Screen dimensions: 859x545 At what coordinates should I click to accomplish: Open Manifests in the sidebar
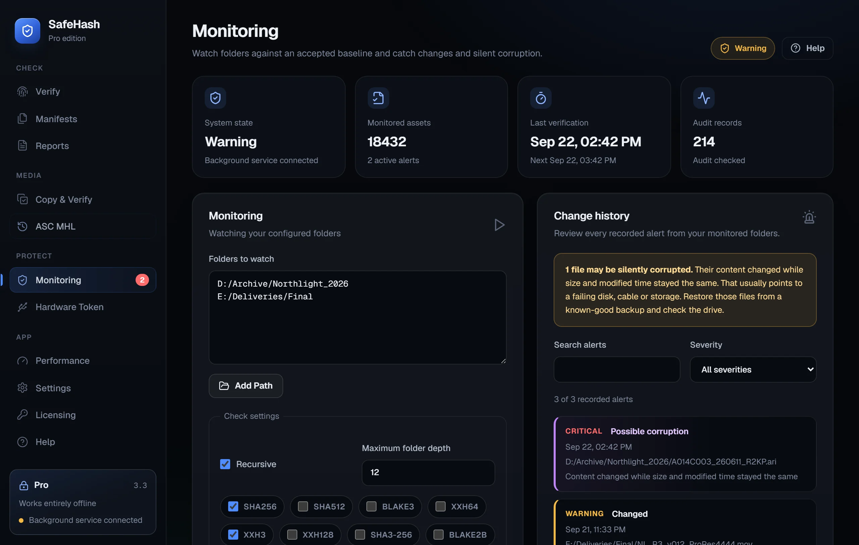pos(83,119)
